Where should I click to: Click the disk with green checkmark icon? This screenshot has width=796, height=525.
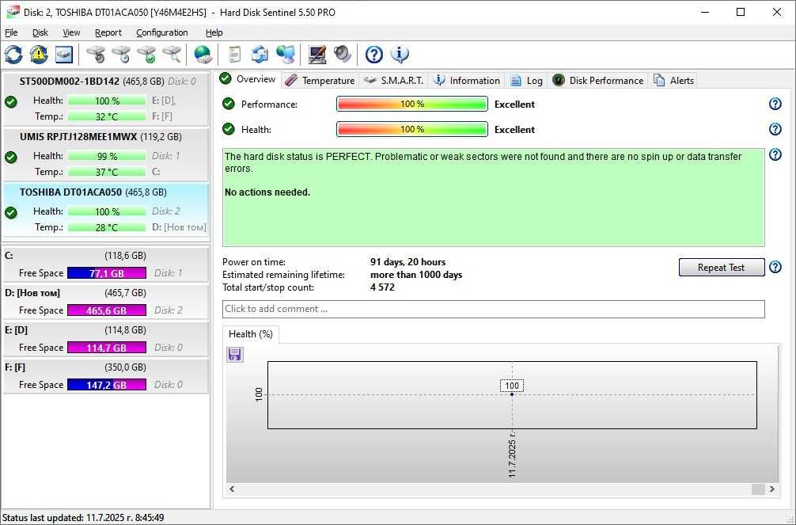(x=146, y=55)
